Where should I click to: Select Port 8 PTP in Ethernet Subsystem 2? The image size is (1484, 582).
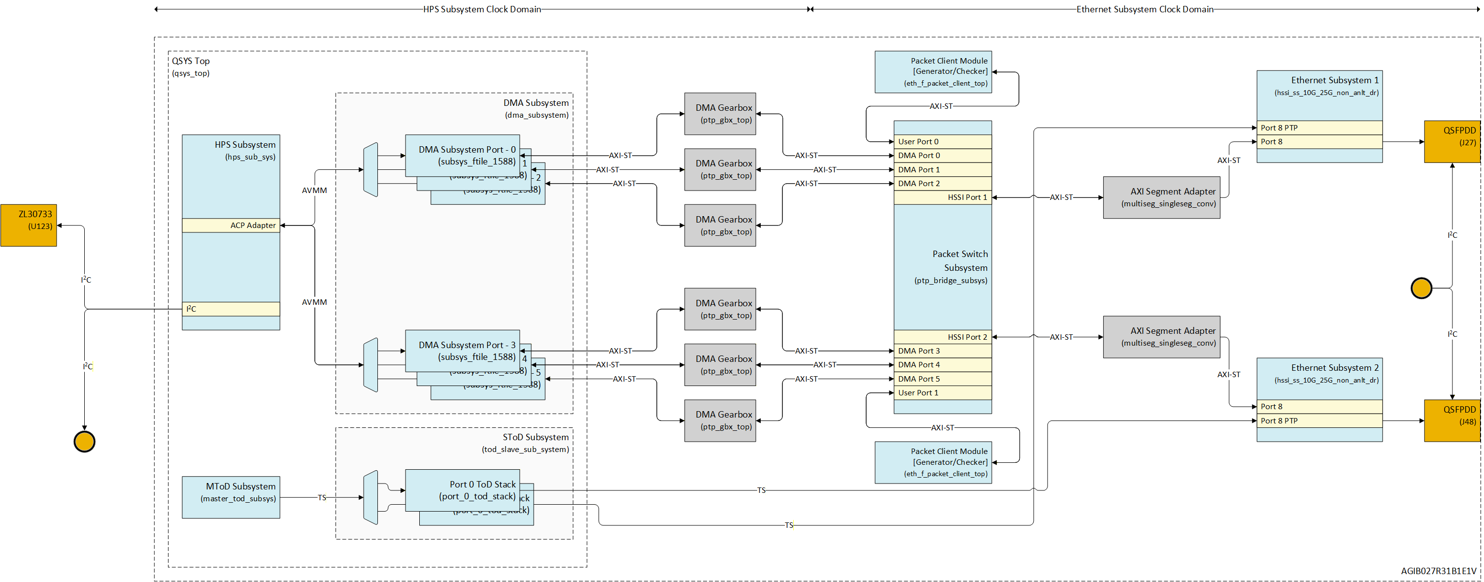1319,421
